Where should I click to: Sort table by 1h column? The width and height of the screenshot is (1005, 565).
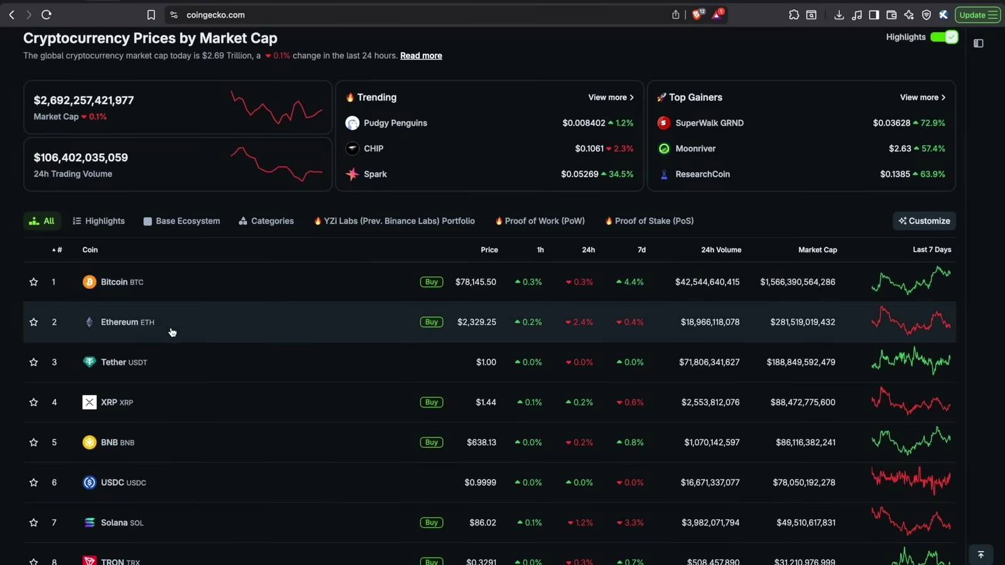pyautogui.click(x=540, y=250)
